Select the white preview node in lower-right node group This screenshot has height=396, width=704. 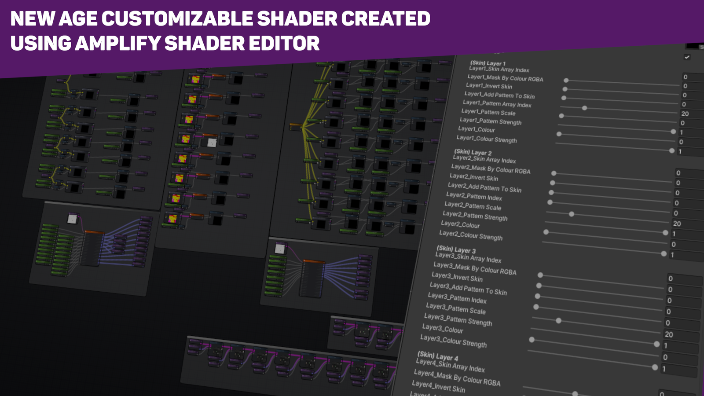coord(279,249)
